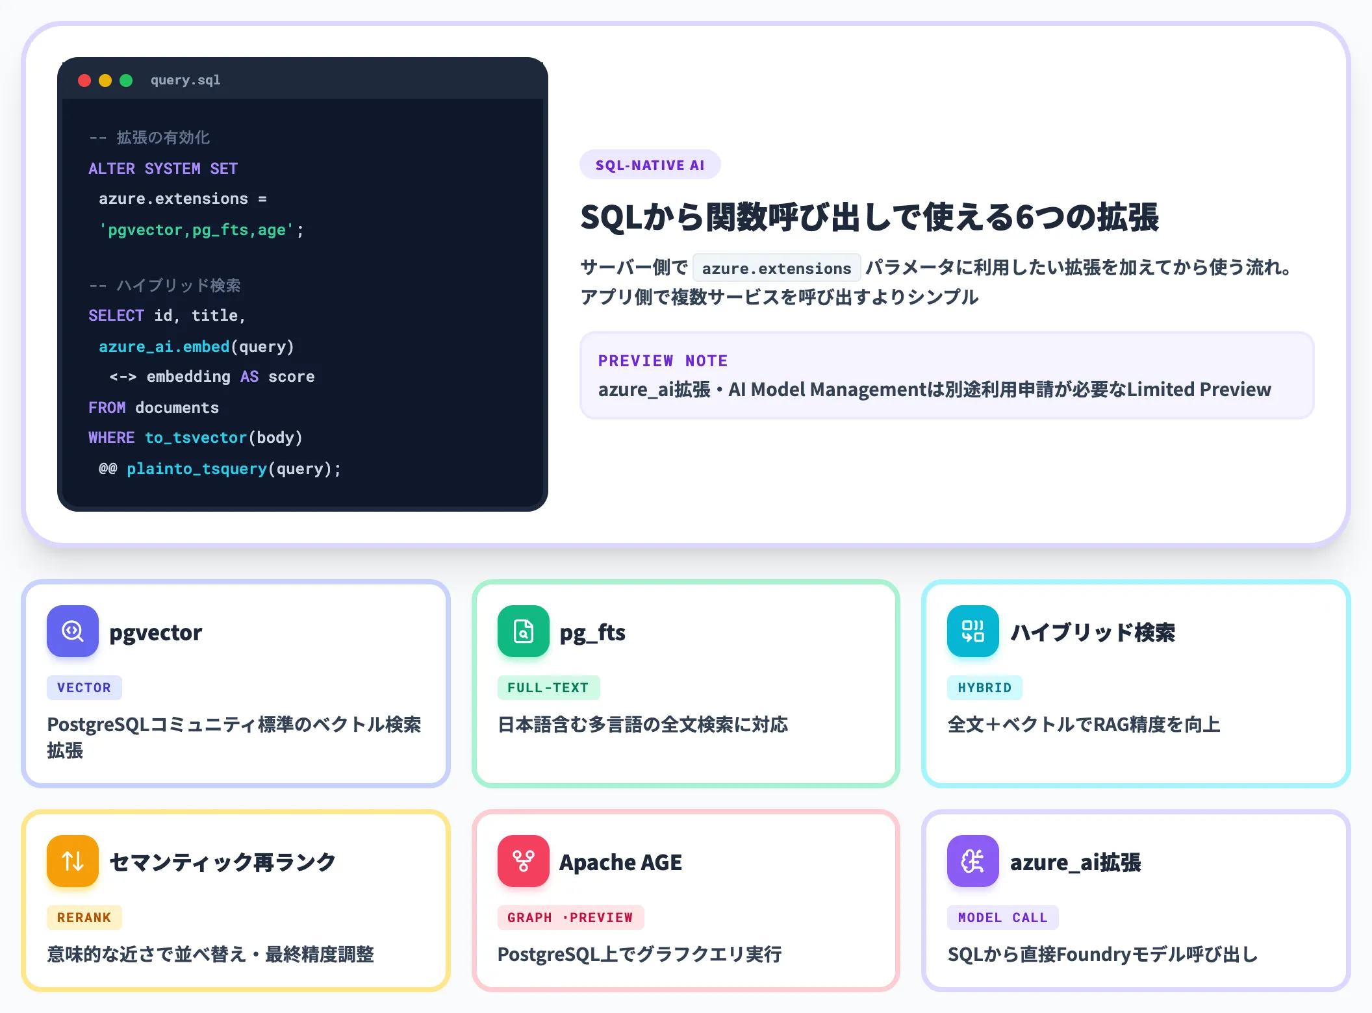
Task: Click the pg_fts document search icon
Action: pyautogui.click(x=524, y=631)
